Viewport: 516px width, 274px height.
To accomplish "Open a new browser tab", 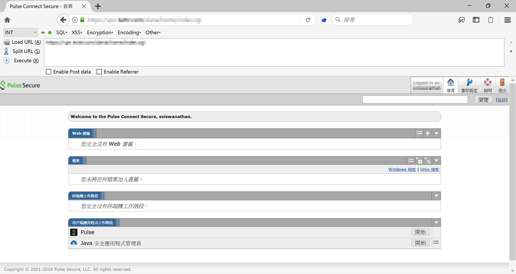I will pos(98,6).
